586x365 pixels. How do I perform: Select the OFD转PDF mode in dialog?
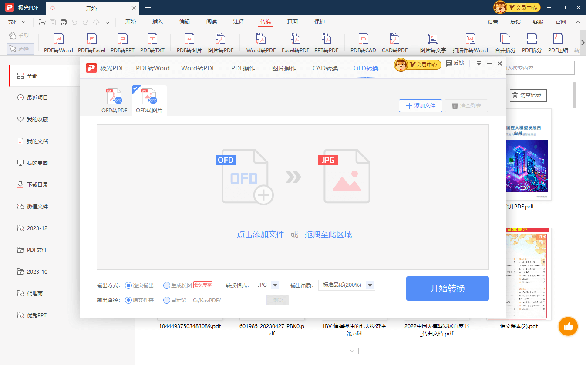[113, 99]
